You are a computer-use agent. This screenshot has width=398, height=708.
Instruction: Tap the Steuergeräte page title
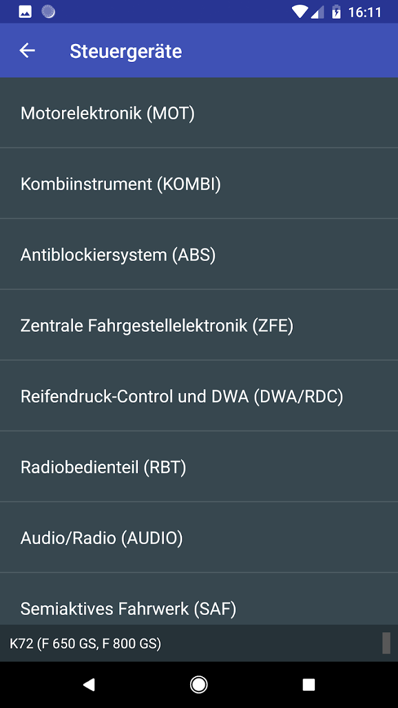[126, 51]
